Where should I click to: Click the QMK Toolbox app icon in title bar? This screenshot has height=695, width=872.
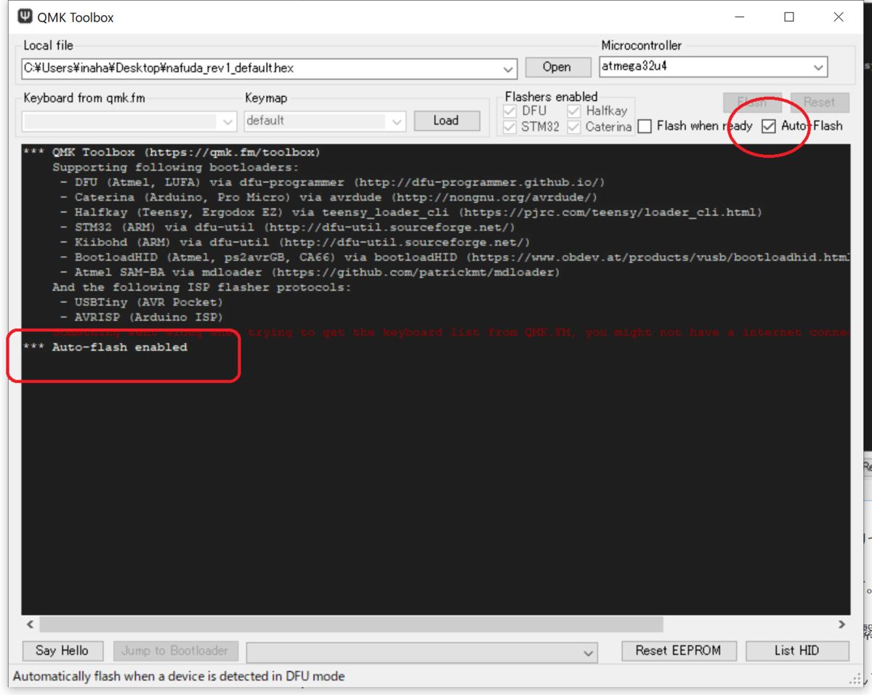[25, 17]
